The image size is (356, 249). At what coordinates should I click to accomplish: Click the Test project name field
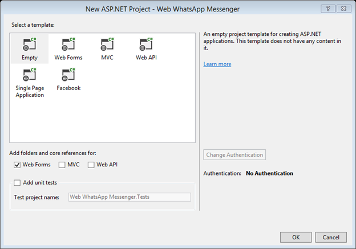(x=130, y=197)
